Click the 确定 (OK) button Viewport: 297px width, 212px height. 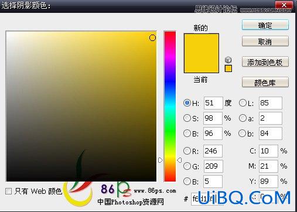tap(265, 25)
